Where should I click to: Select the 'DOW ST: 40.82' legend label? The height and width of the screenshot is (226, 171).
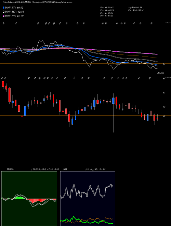(14, 8)
